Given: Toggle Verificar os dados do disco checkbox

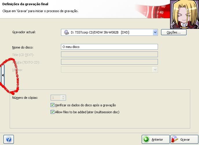Looking at the screenshot, I should [x=52, y=105].
